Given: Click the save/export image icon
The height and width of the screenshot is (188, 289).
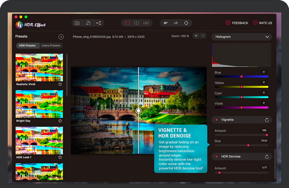Looking at the screenshot, I should [88, 23].
